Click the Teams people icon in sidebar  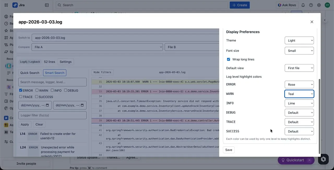[6, 132]
